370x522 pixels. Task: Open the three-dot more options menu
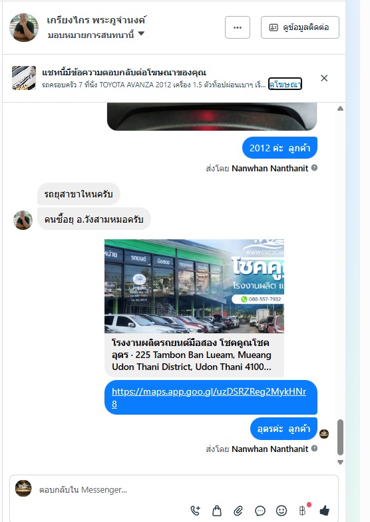pos(238,27)
